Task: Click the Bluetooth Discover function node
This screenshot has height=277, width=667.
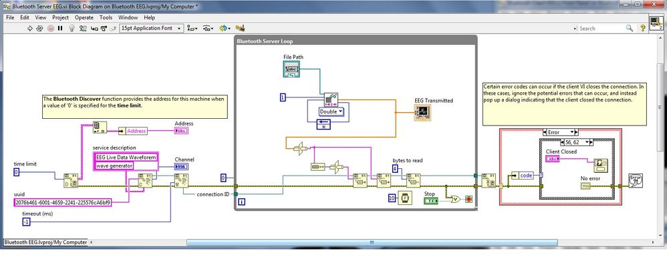Action: tap(71, 181)
